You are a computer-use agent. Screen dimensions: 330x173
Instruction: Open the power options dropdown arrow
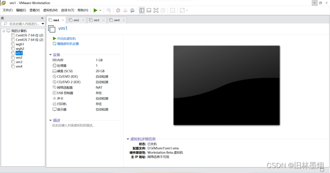[x=100, y=10]
